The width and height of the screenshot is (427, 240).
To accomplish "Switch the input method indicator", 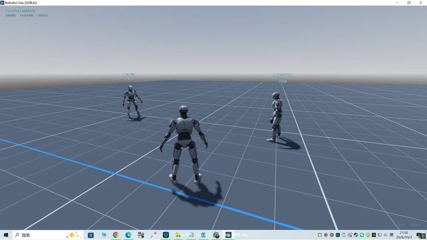I will click(391, 235).
